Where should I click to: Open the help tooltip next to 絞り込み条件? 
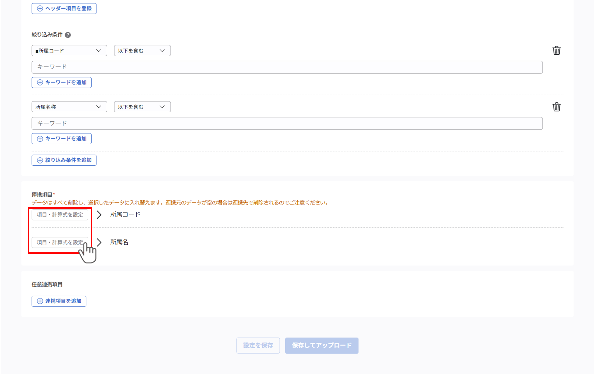coord(68,35)
